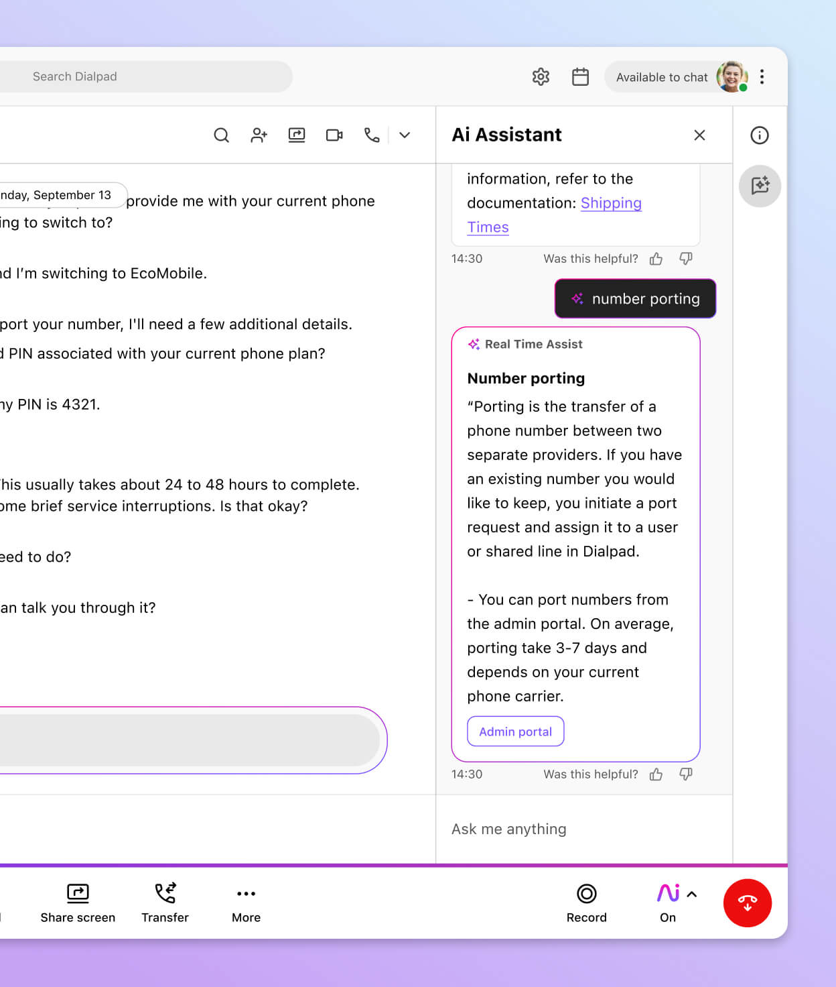
Task: Open the Available to chat status dropdown
Action: (663, 76)
